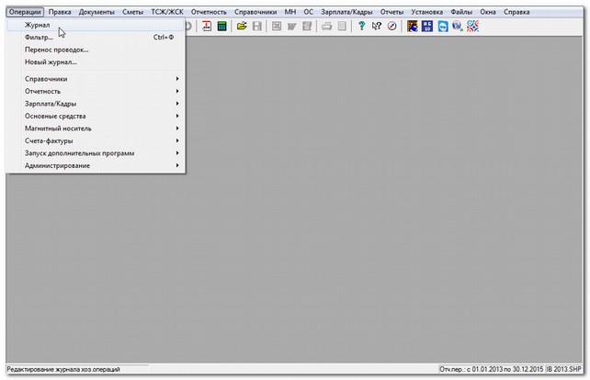Open the Отчетность menu in menu bar
590x380 pixels.
point(209,12)
